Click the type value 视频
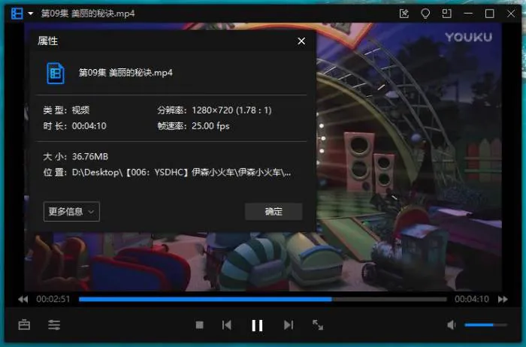The width and height of the screenshot is (526, 347). click(80, 110)
